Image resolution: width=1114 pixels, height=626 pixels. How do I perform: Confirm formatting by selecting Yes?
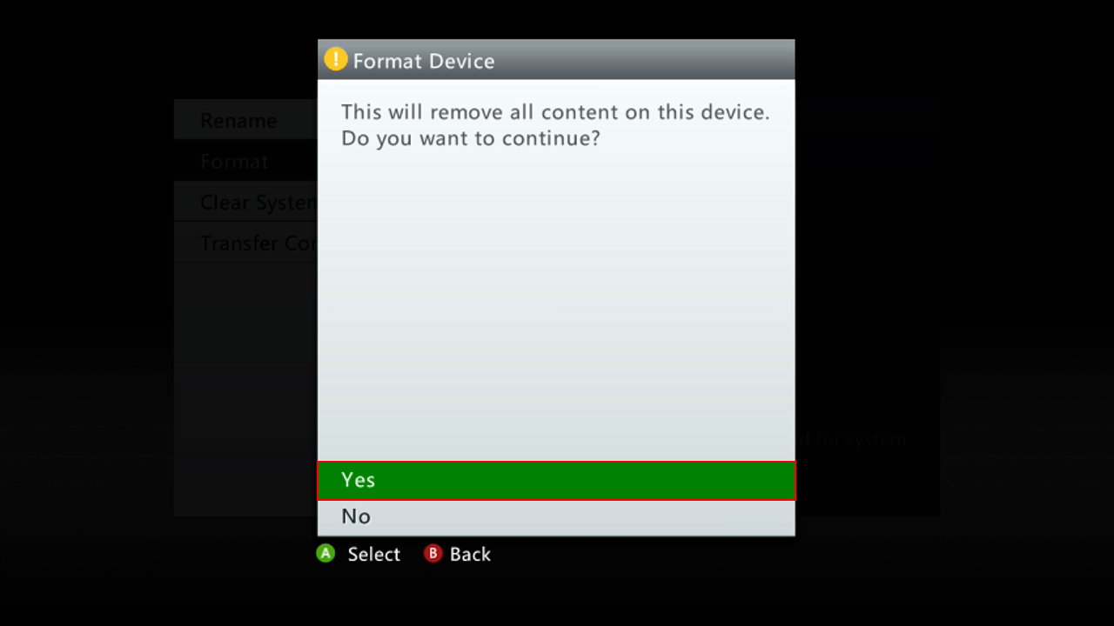pos(556,480)
